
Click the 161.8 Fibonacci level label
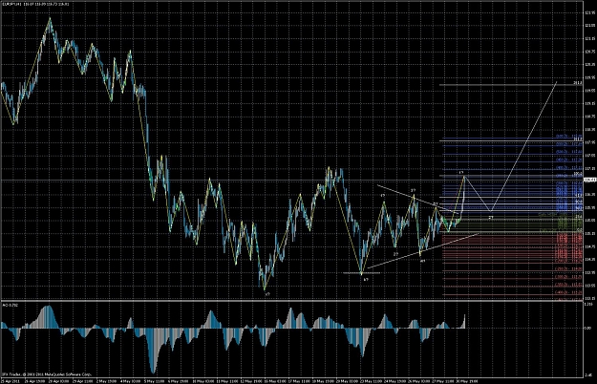coord(578,139)
